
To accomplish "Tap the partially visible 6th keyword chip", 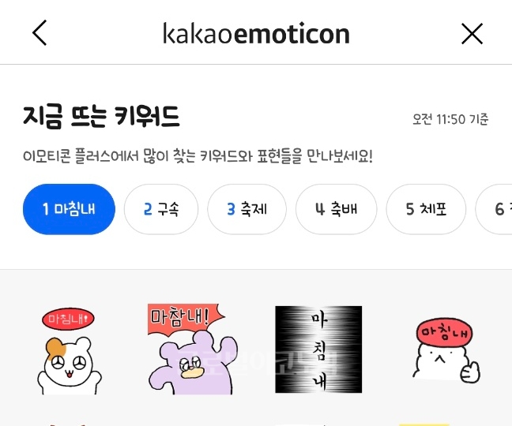I will click(x=494, y=209).
